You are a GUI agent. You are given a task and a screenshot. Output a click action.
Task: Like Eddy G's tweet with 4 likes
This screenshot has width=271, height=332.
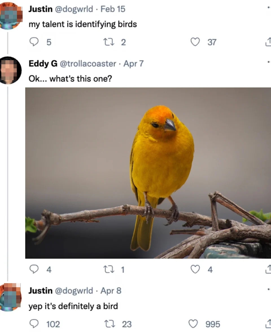click(x=195, y=269)
